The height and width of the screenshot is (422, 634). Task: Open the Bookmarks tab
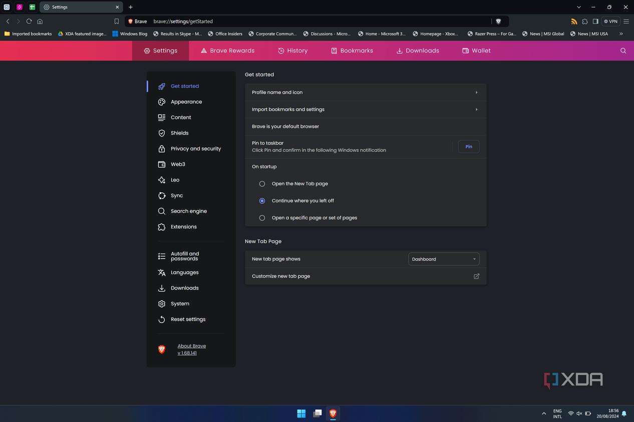352,50
